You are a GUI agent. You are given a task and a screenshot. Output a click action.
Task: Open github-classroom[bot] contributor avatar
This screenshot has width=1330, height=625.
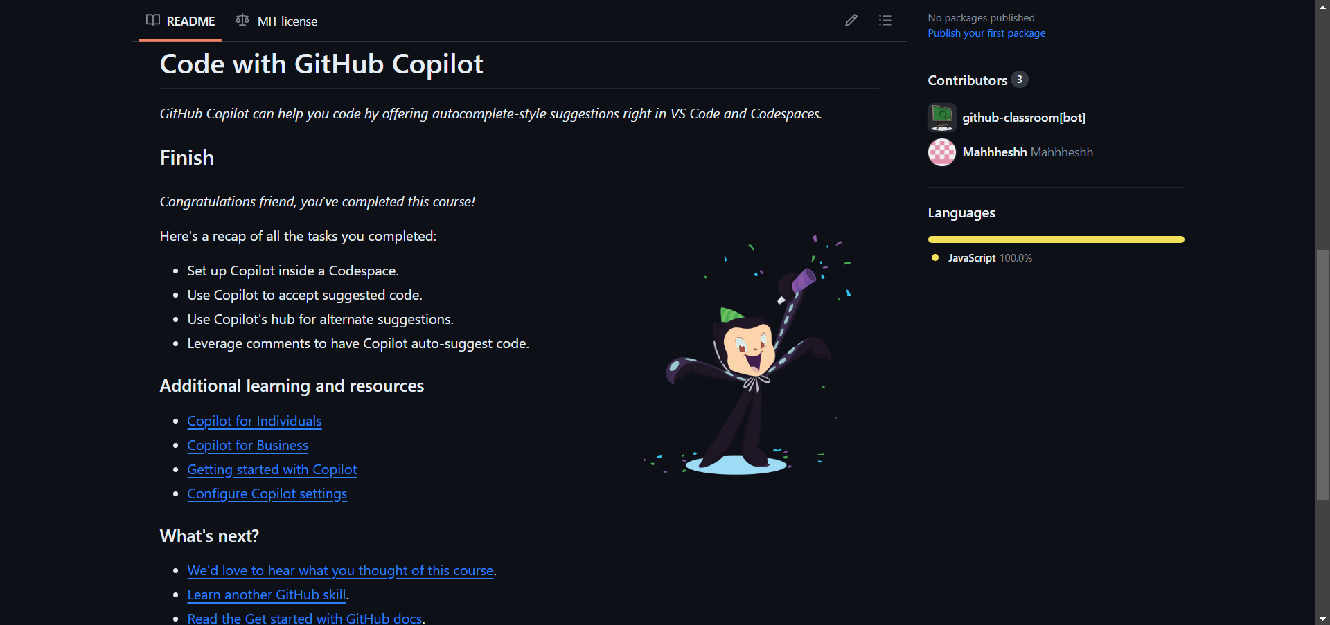941,117
